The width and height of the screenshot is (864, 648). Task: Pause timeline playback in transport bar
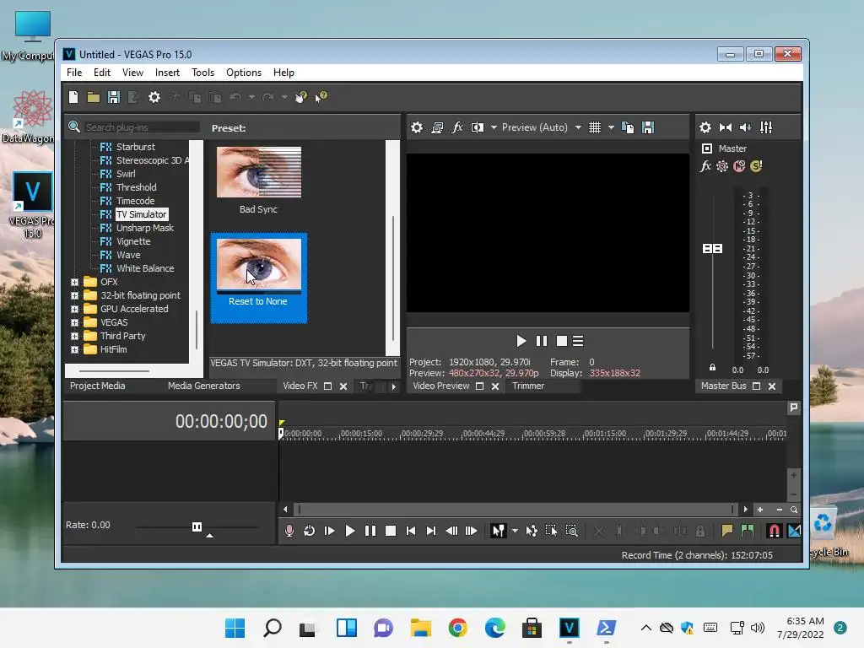370,531
